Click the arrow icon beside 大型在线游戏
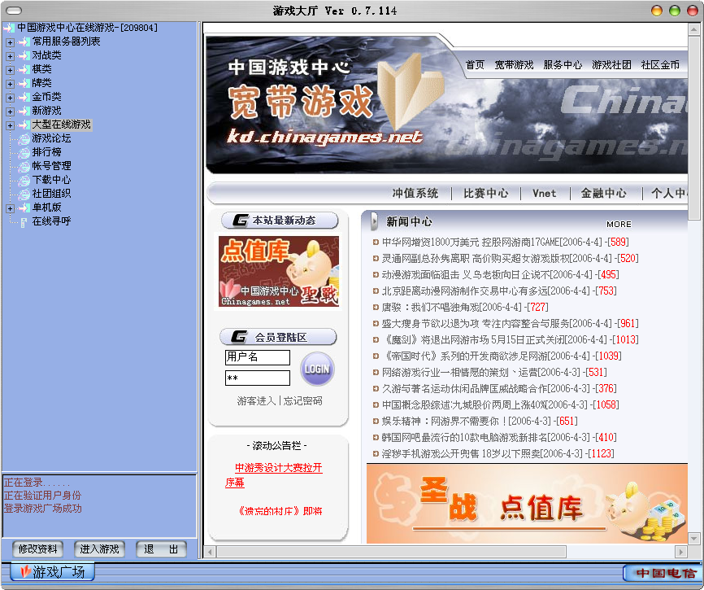704x590 pixels. (x=24, y=125)
